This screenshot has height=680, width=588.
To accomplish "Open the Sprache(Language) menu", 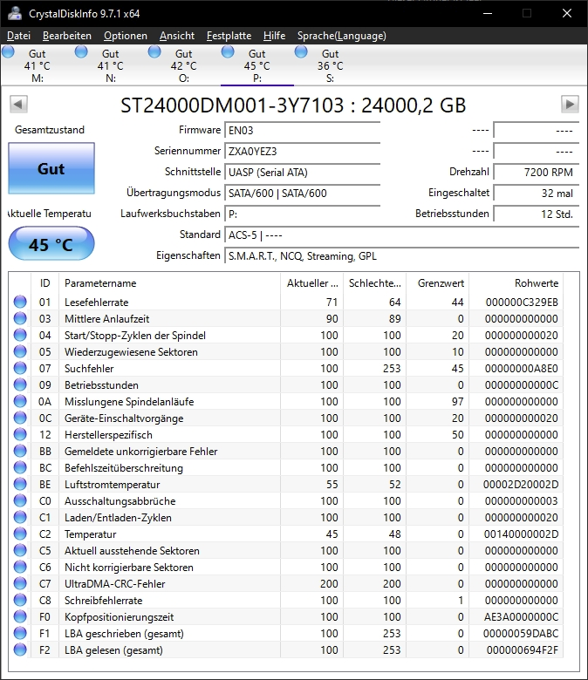I will tap(341, 36).
